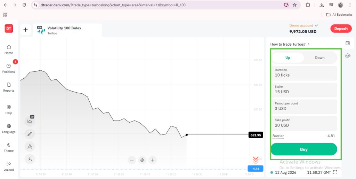The height and width of the screenshot is (179, 356).
Task: Click the 11:58:27 GMT server time
Action: click(319, 172)
